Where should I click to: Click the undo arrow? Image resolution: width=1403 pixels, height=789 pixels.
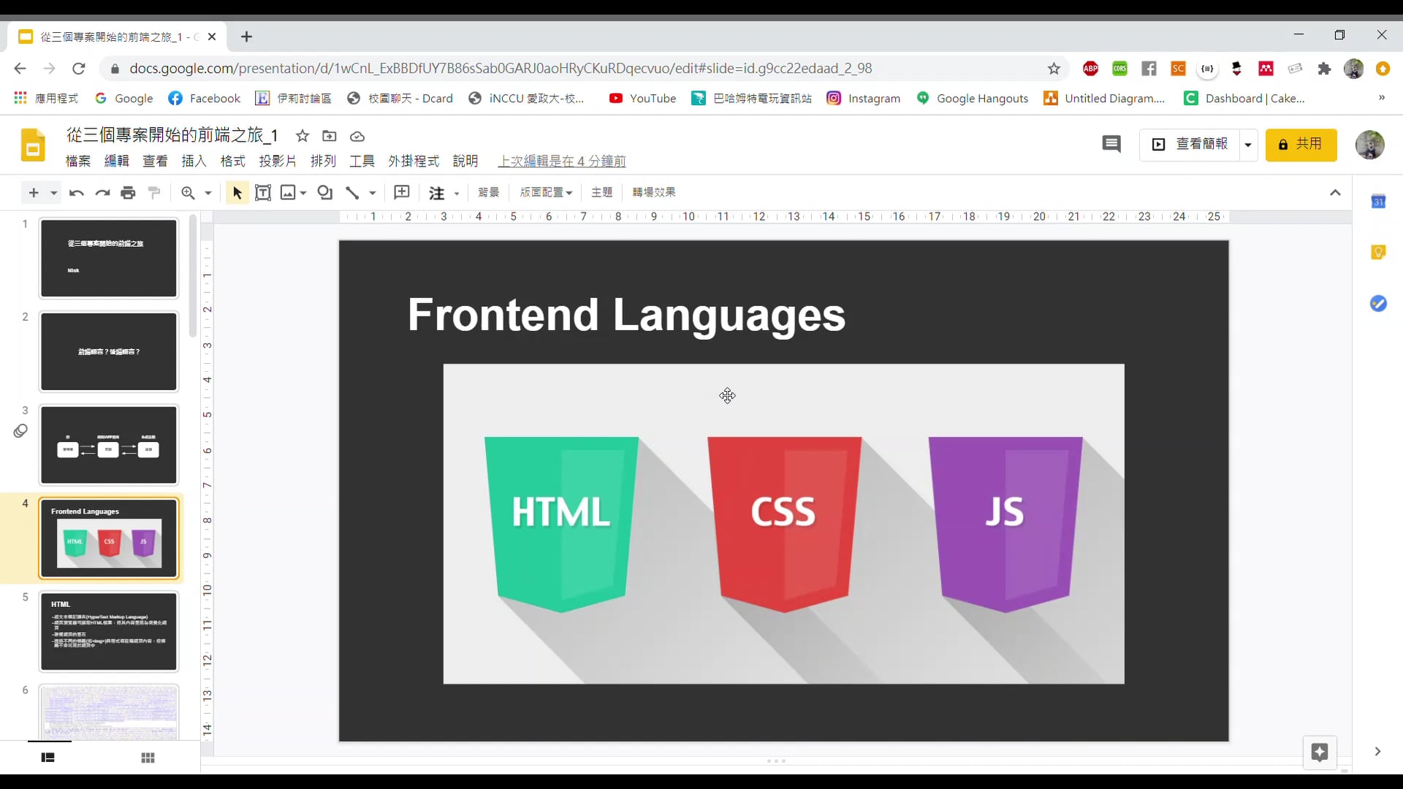click(76, 193)
